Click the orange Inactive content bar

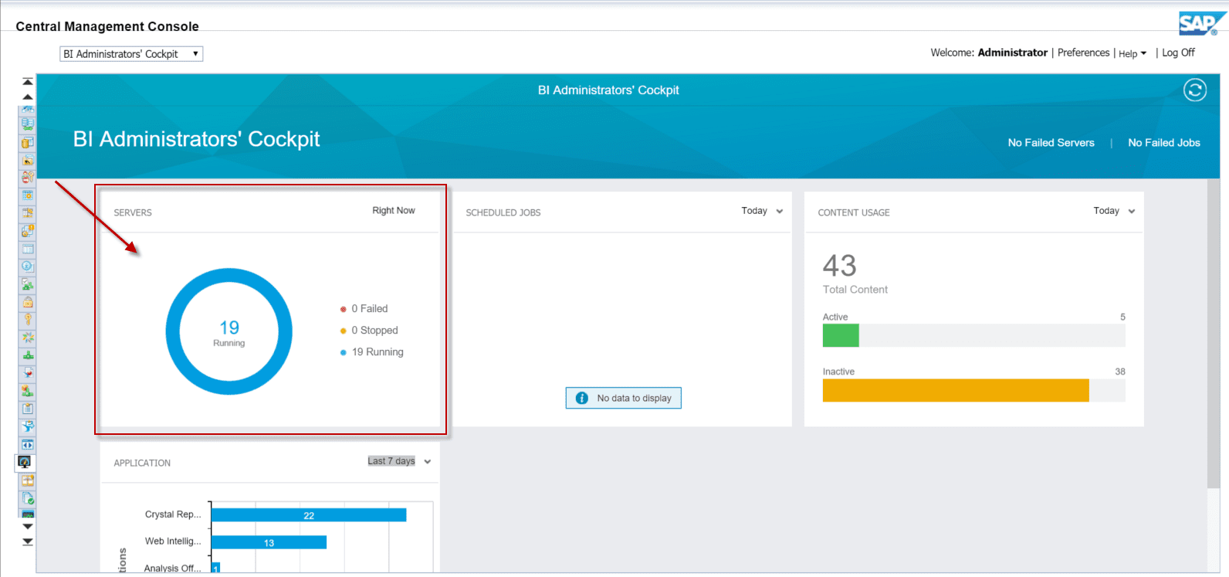click(x=956, y=390)
